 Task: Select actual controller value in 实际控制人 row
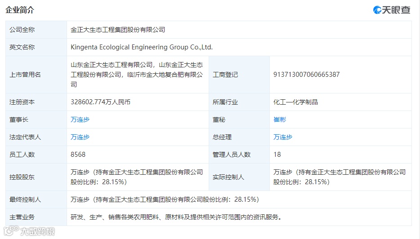coord(340,177)
